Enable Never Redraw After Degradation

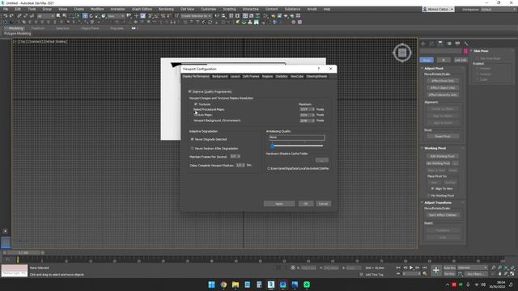[x=193, y=149]
